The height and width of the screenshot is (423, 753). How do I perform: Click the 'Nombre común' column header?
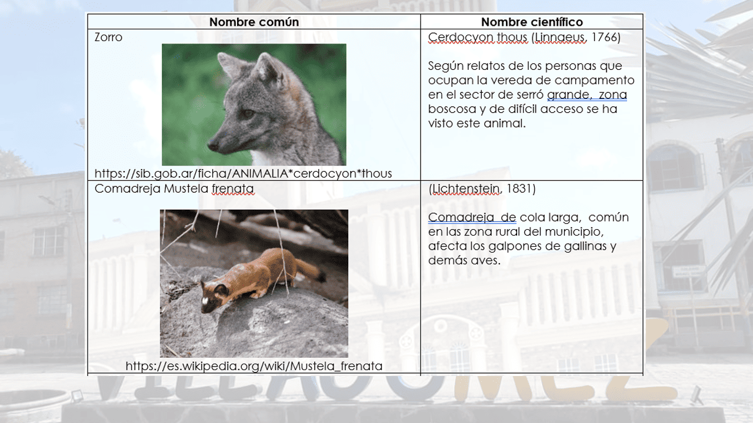tap(254, 22)
